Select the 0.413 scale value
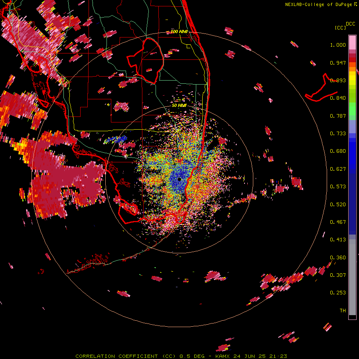 [x=338, y=240]
